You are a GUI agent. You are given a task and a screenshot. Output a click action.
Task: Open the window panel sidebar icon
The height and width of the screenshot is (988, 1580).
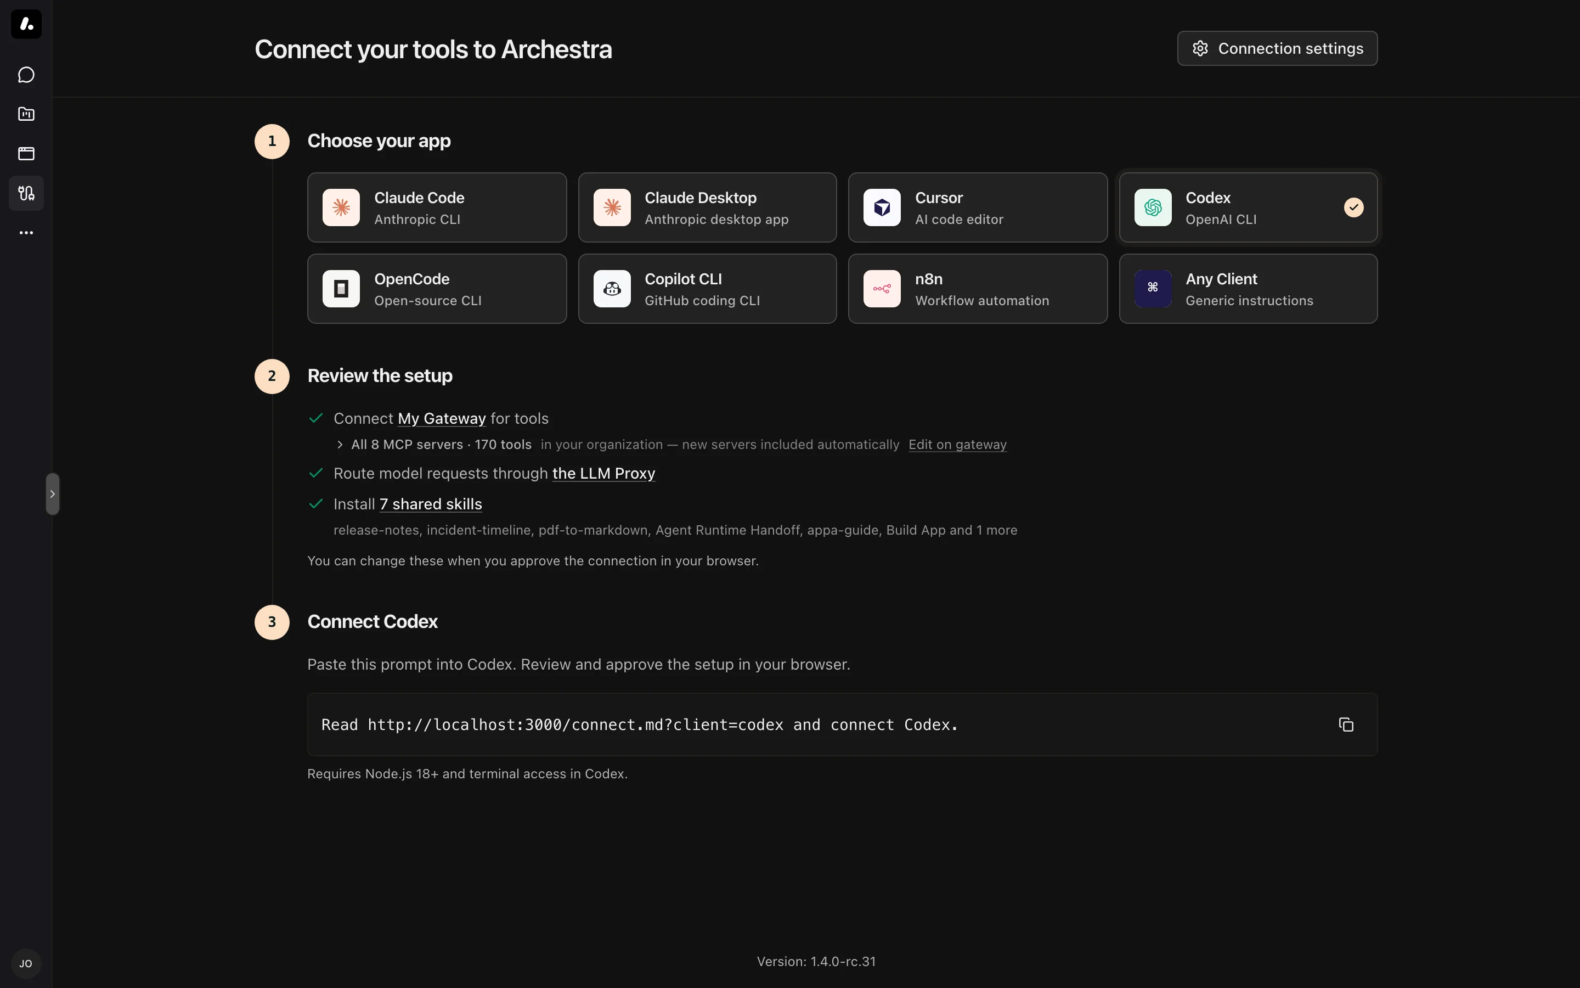point(26,154)
